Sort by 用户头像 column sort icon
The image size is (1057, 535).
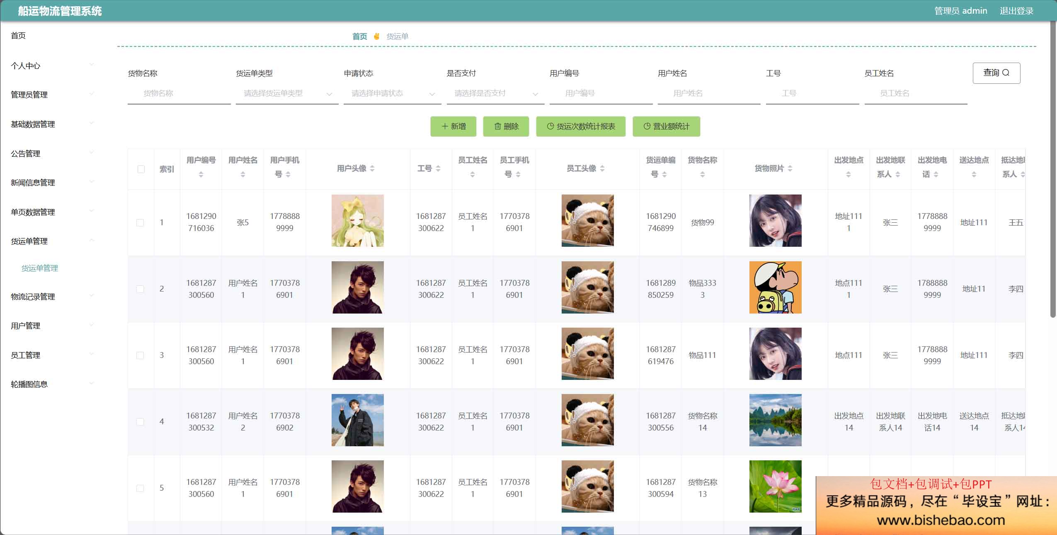point(372,168)
